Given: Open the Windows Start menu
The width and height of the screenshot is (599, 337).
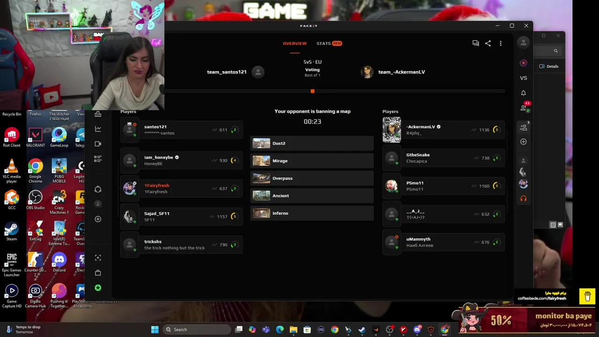Looking at the screenshot, I should [155, 330].
